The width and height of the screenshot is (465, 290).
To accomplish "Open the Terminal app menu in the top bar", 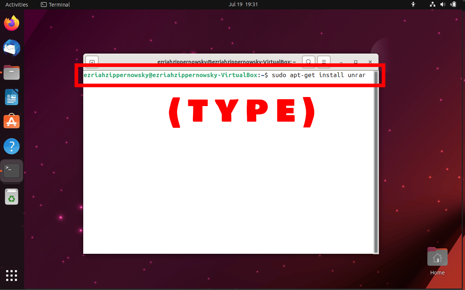I will [55, 4].
